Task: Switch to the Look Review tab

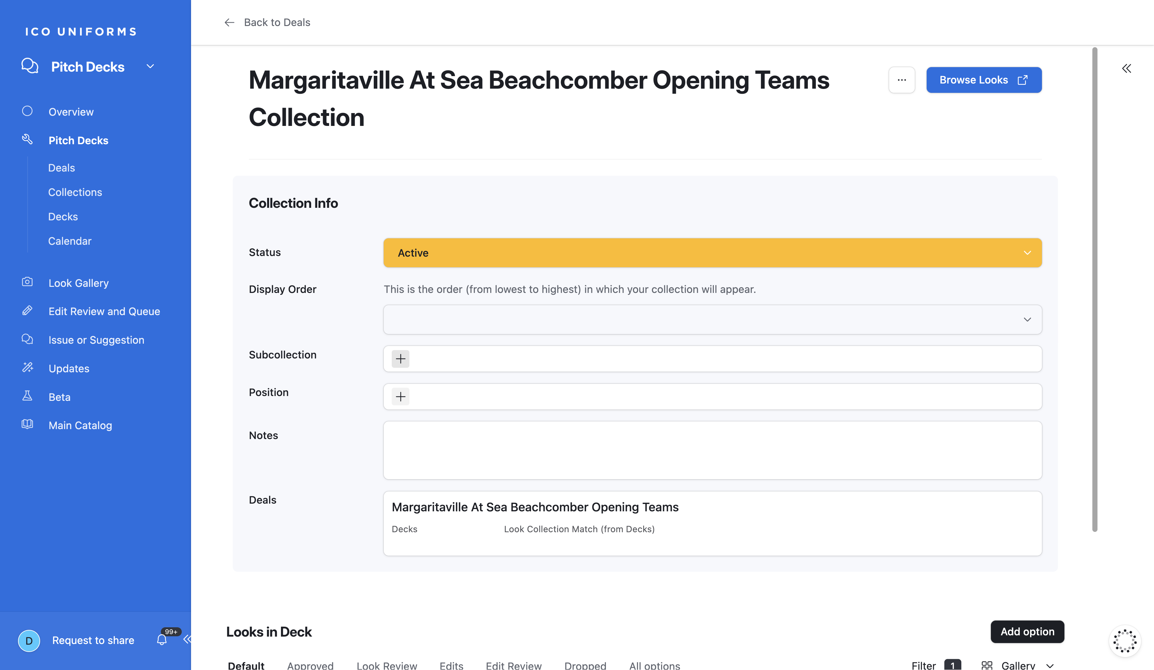Action: tap(387, 665)
